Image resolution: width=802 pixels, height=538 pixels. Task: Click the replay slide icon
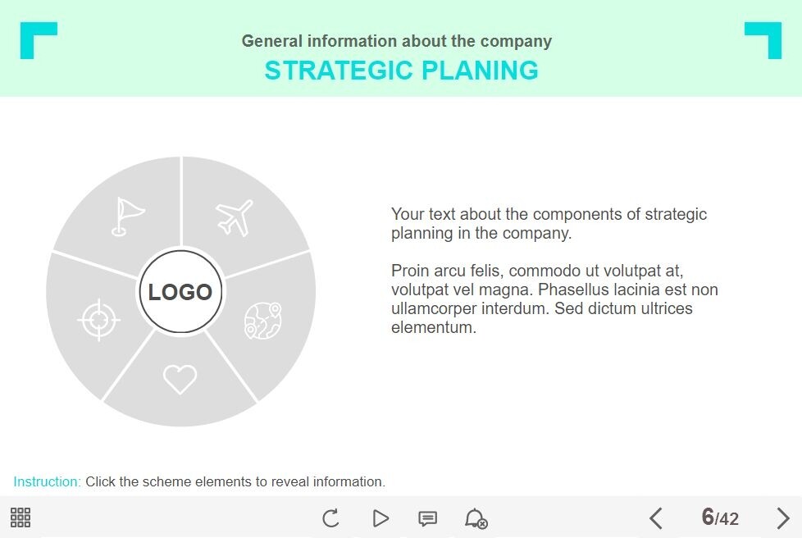click(x=330, y=518)
